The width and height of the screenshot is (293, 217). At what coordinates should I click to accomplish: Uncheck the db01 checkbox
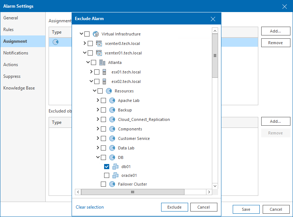[x=107, y=167]
